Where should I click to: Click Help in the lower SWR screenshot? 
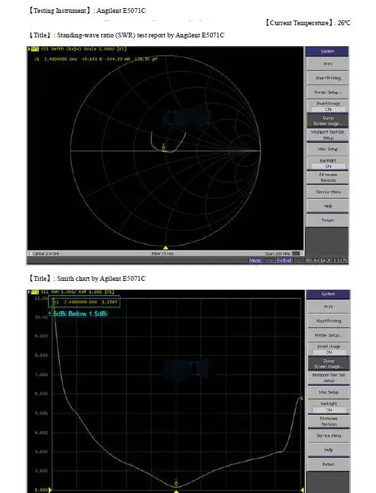328,450
